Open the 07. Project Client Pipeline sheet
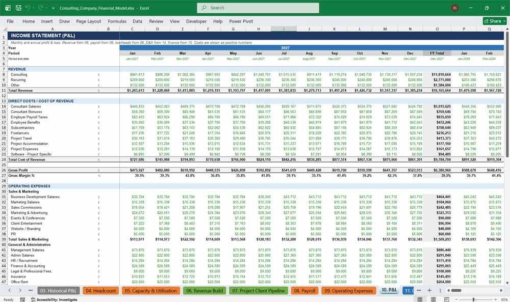This screenshot has width=510, height=302. click(x=259, y=291)
